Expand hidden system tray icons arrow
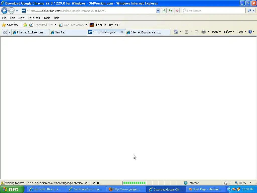Screen dimensions: 257x193 pos(229,189)
